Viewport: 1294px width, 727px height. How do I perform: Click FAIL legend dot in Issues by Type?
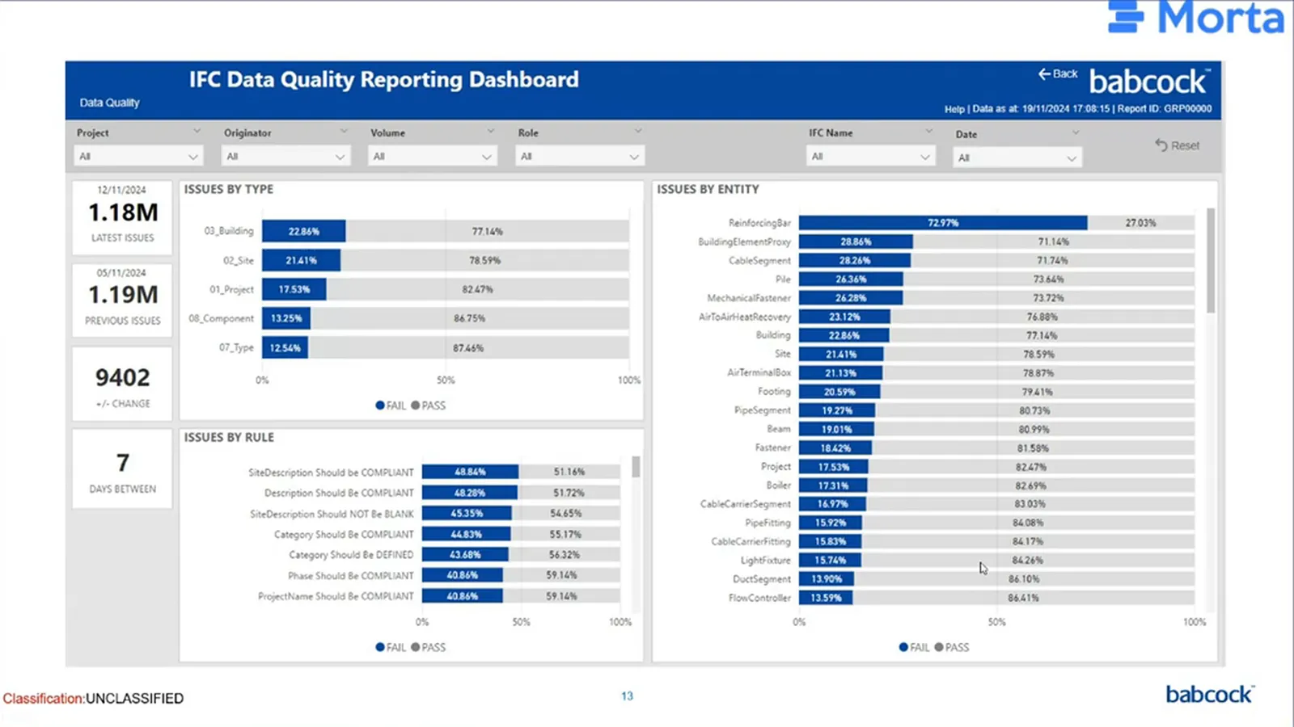380,406
